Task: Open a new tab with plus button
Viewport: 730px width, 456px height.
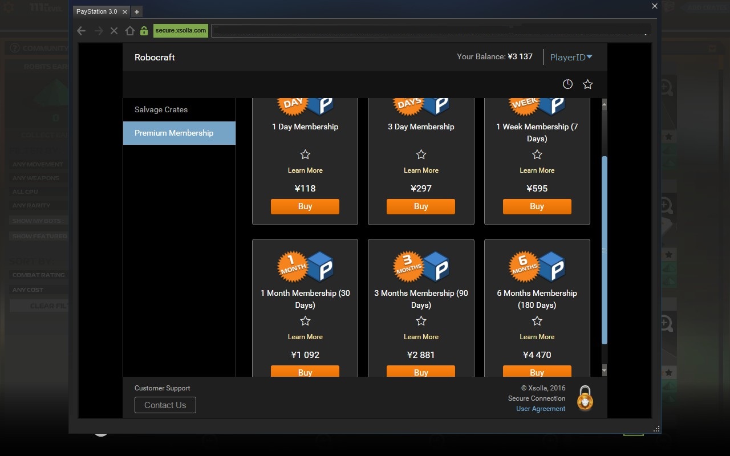Action: (137, 11)
